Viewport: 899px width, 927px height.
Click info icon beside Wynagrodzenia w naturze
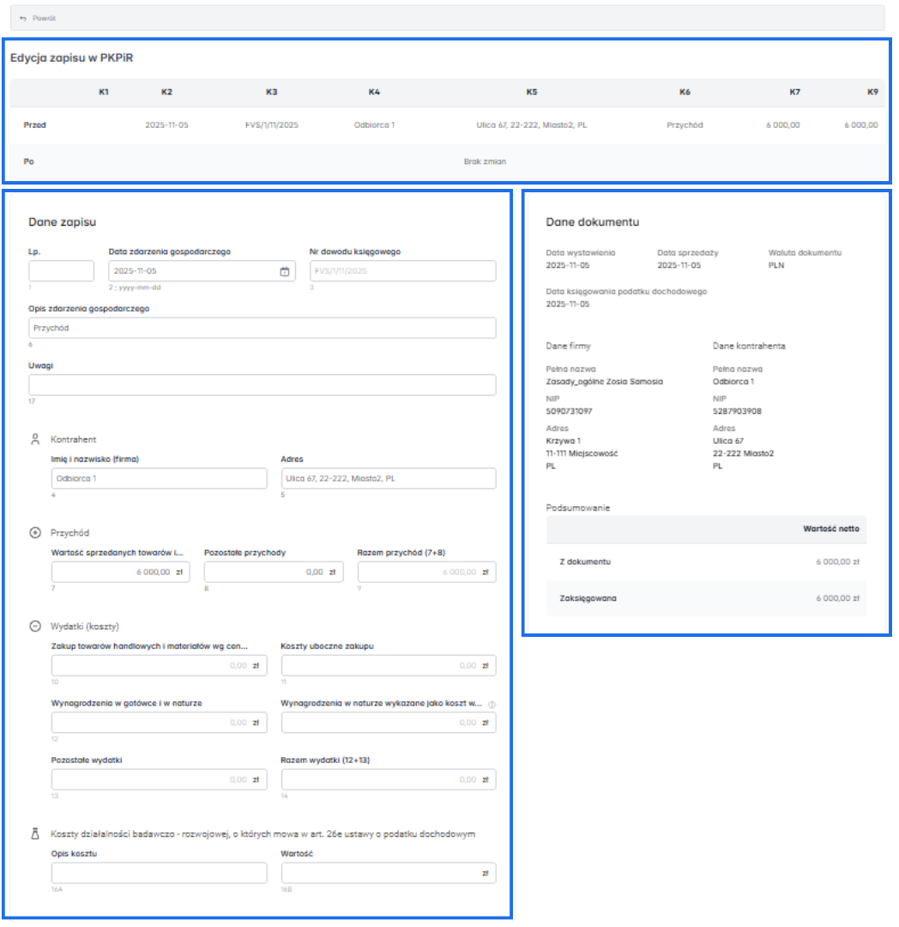492,704
